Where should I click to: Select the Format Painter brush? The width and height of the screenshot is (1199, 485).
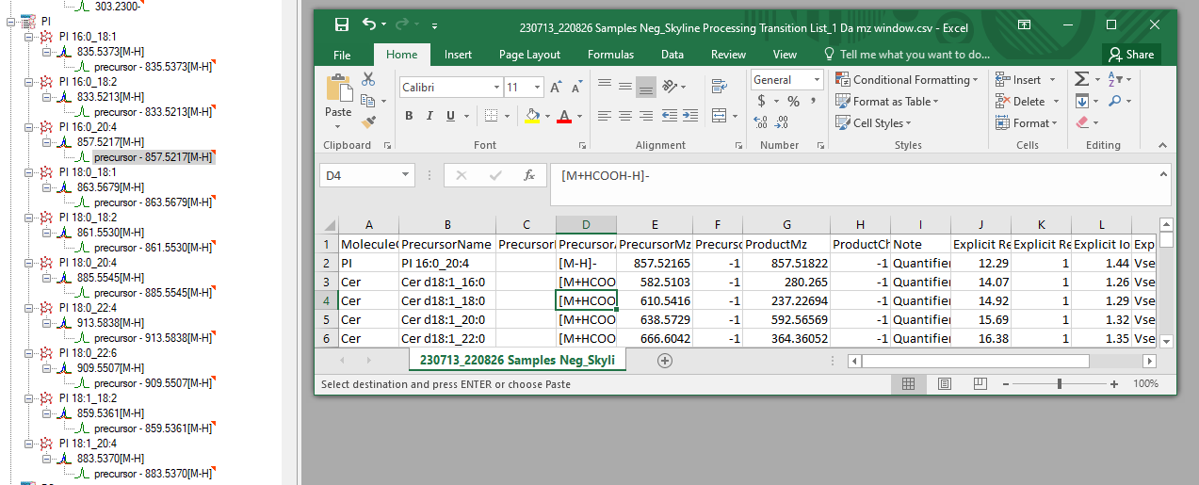pyautogui.click(x=367, y=121)
